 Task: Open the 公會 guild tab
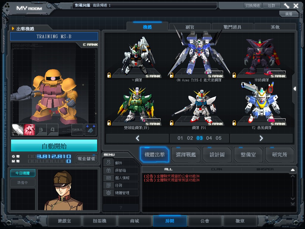tap(205, 221)
